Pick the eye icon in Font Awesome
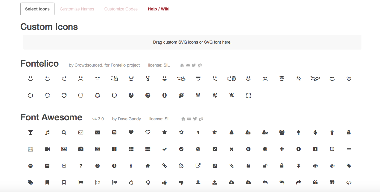 (x=315, y=166)
